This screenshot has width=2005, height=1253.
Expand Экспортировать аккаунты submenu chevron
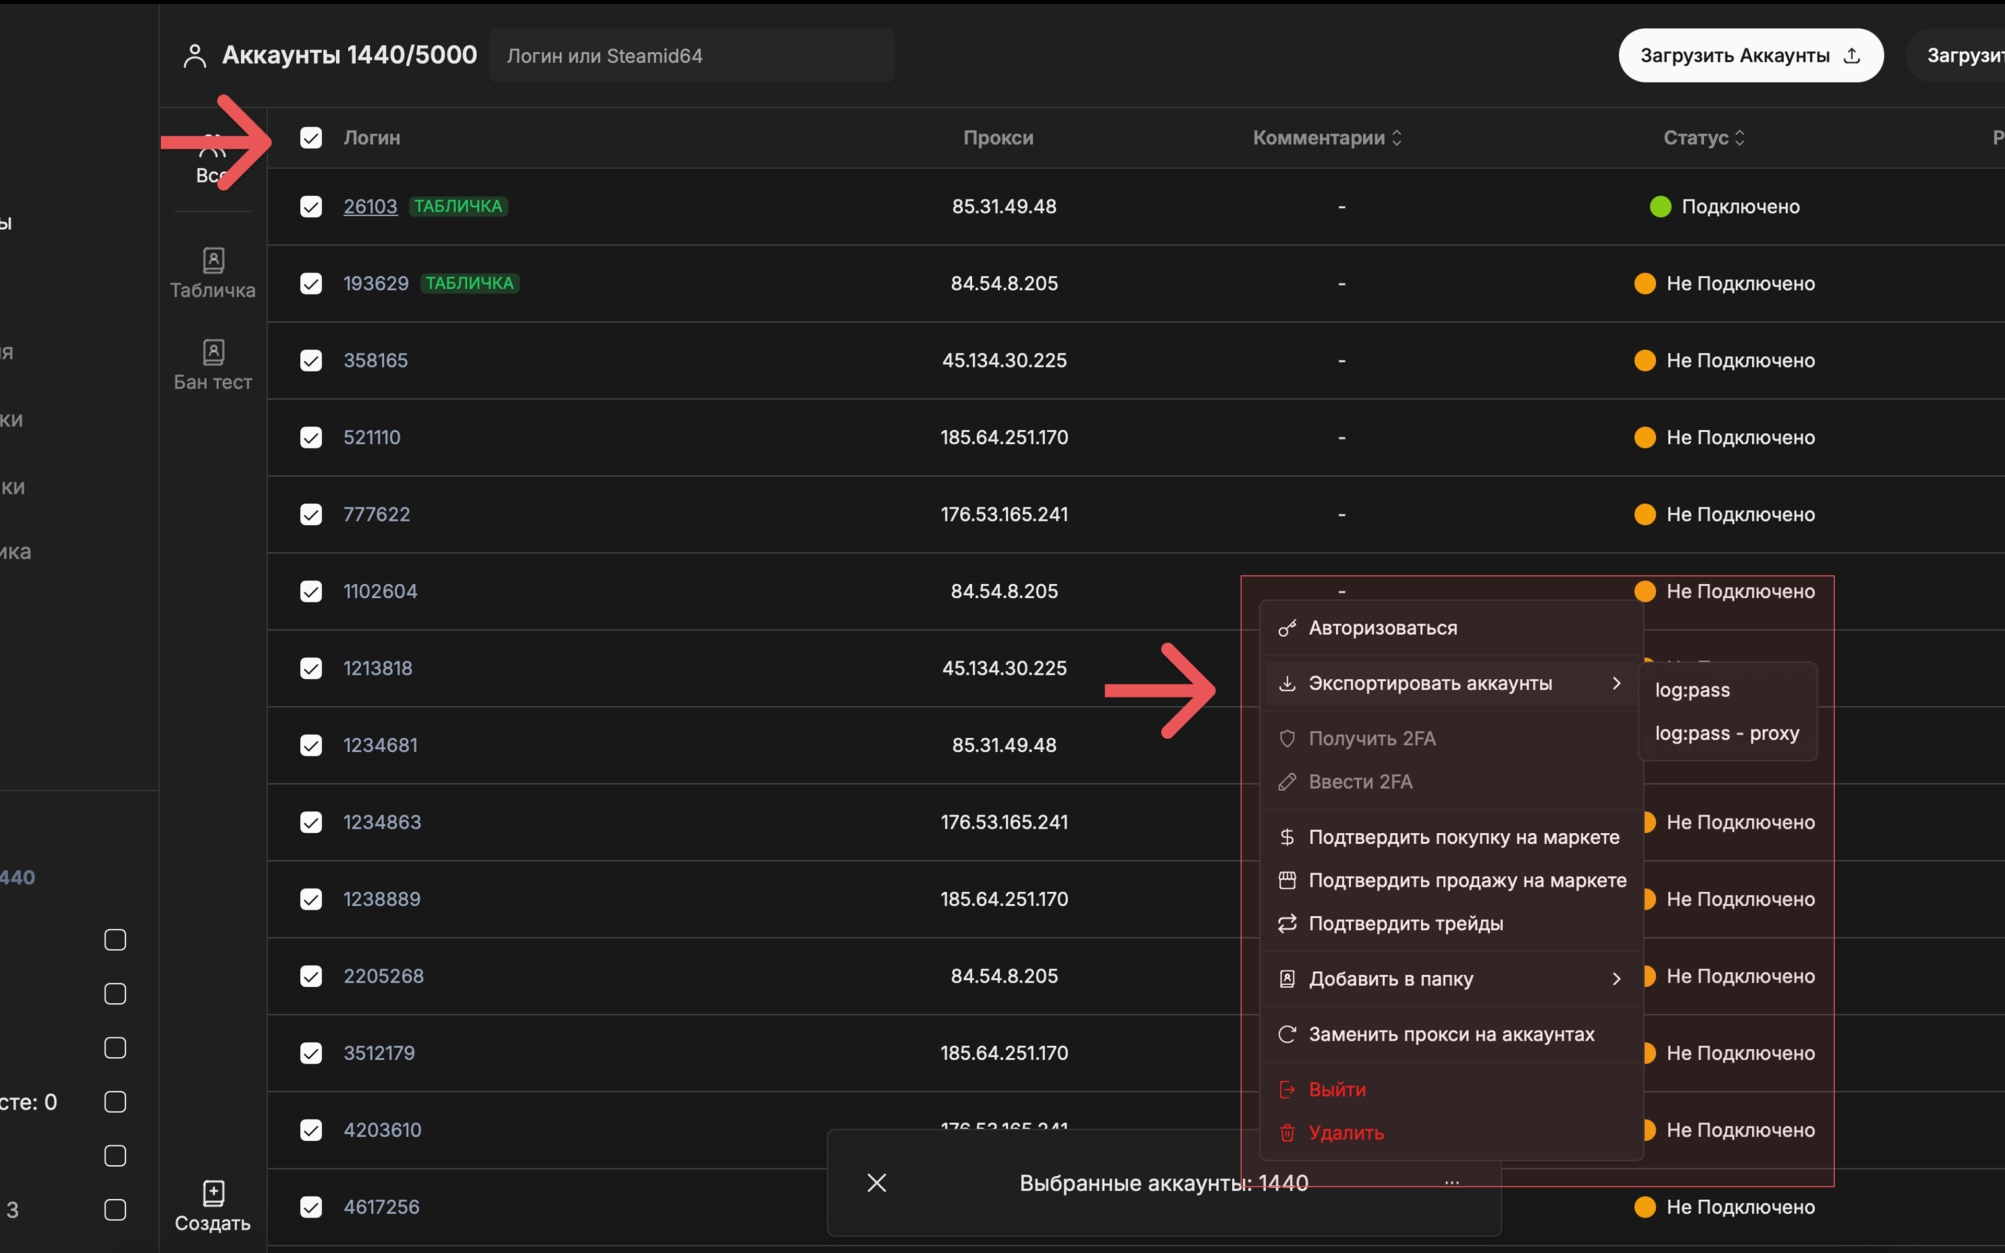click(x=1617, y=684)
